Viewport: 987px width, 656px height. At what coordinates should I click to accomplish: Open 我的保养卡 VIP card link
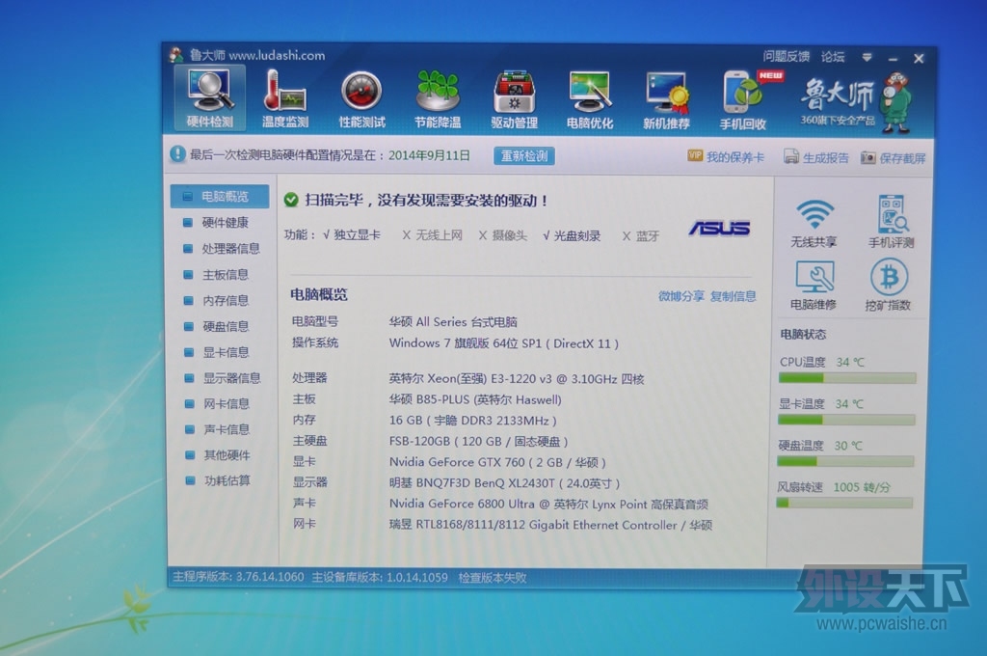(x=726, y=157)
